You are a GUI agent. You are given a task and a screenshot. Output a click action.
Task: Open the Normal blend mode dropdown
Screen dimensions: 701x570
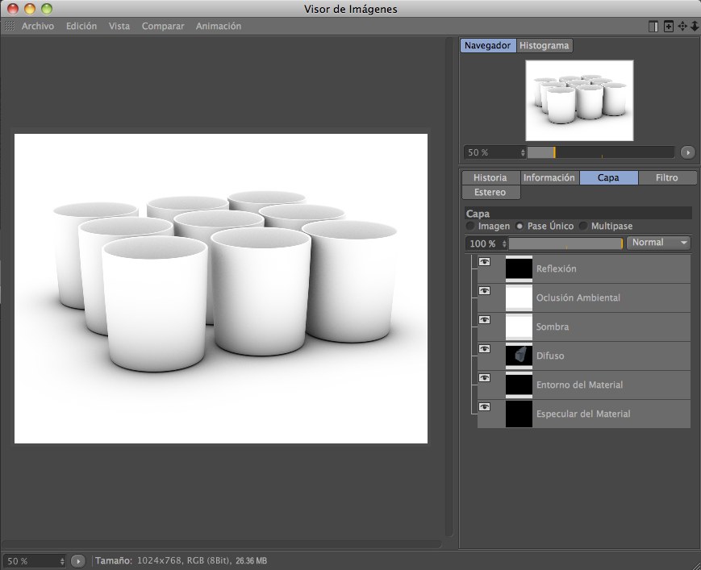[659, 243]
